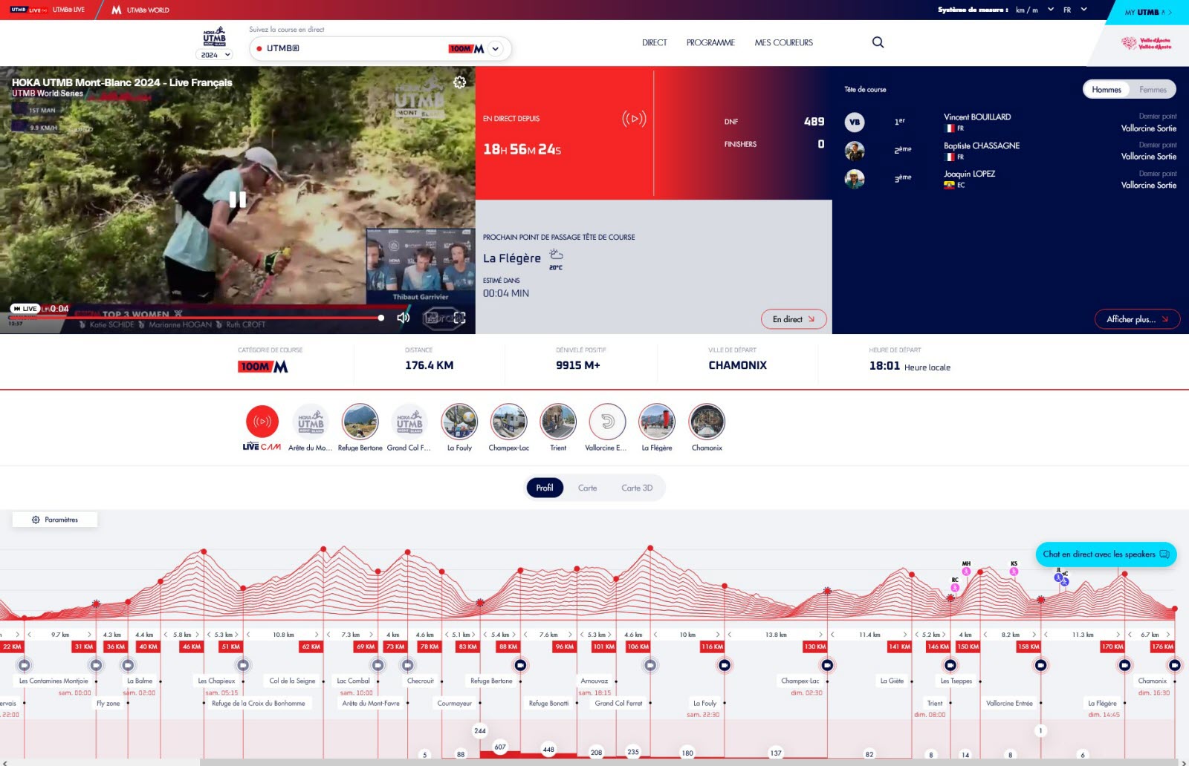Click the UTMB LIVE link in the top bar
Viewport: 1189px width, 766px height.
pos(48,10)
